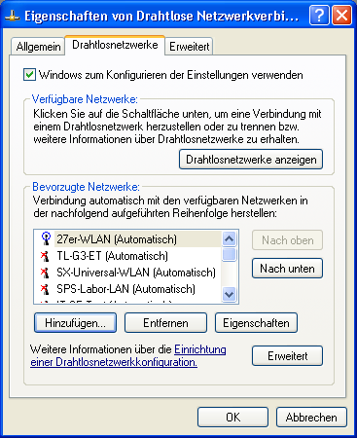The width and height of the screenshot is (357, 438).
Task: Cancel with the Abbrechen button
Action: (311, 417)
